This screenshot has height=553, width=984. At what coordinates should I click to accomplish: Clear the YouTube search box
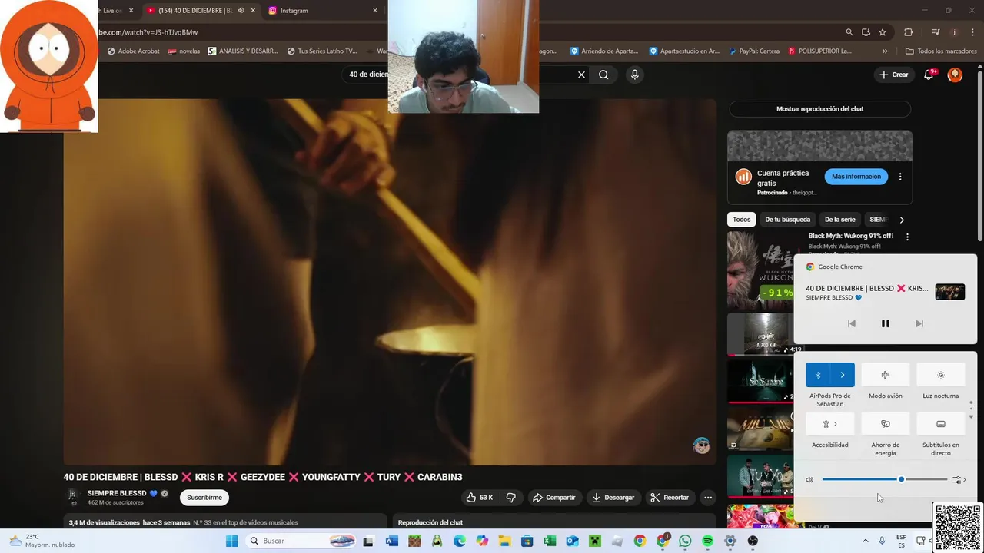(x=581, y=75)
